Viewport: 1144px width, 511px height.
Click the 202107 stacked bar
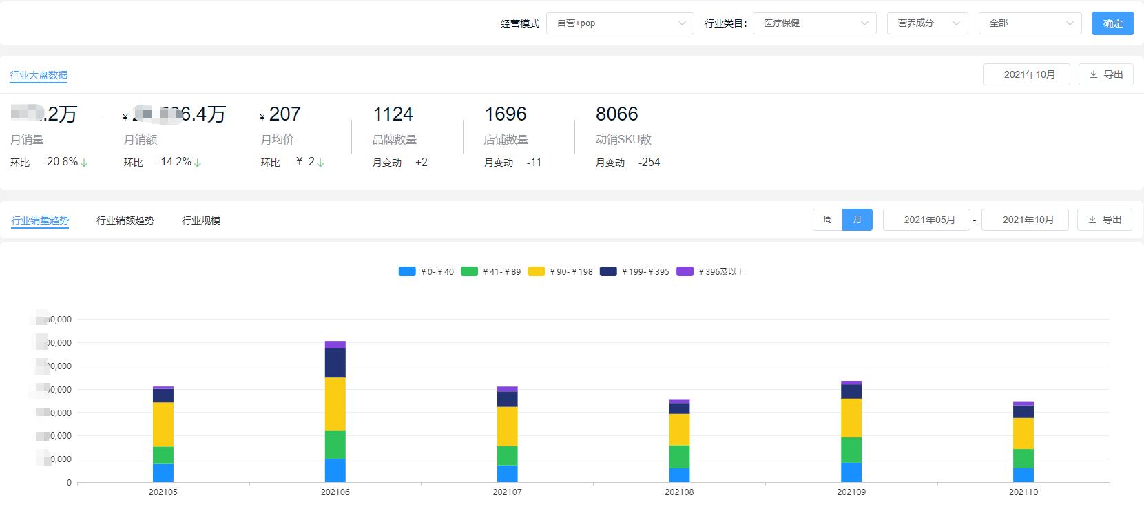coord(507,435)
